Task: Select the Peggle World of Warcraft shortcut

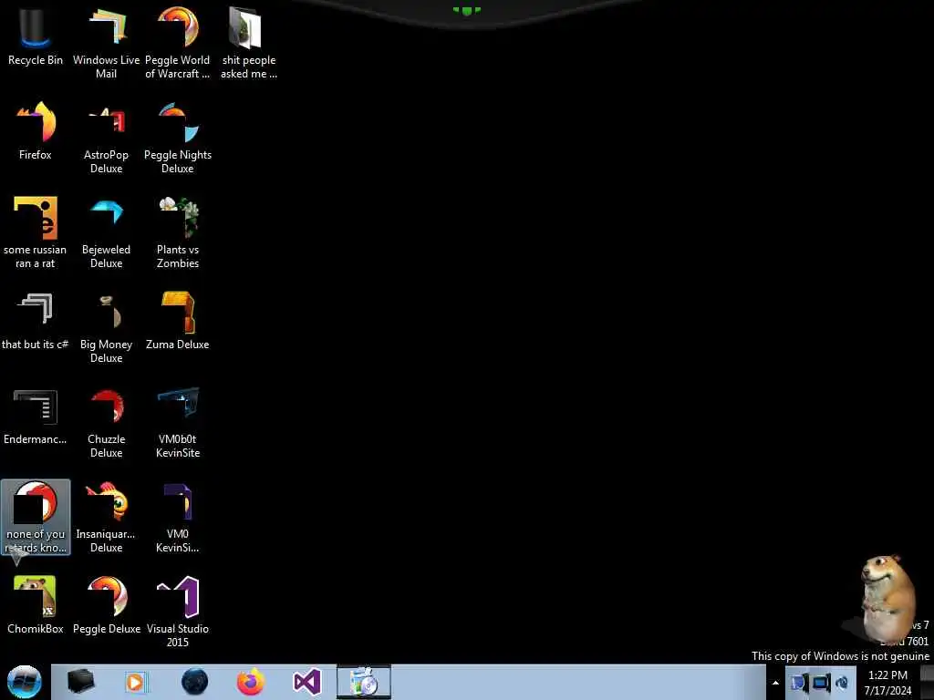Action: click(x=178, y=43)
